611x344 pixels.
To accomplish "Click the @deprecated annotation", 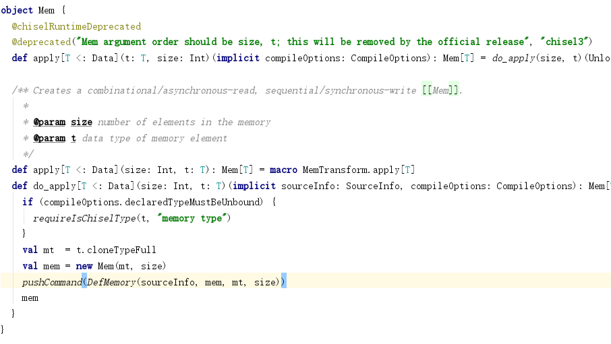I will (41, 42).
